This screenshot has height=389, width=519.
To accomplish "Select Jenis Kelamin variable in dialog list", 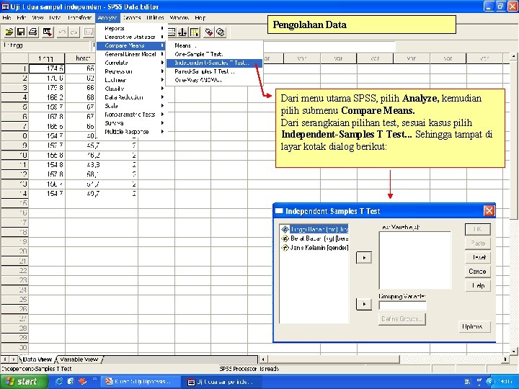I will pyautogui.click(x=314, y=247).
